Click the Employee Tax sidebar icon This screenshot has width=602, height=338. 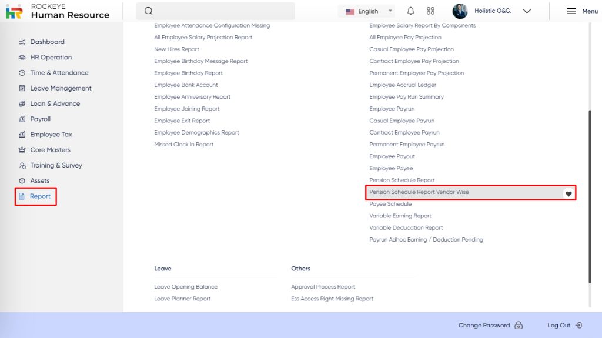22,135
